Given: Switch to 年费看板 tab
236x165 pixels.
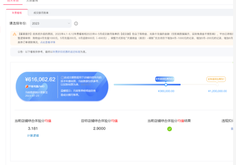Looking at the screenshot, I should (x=17, y=13).
